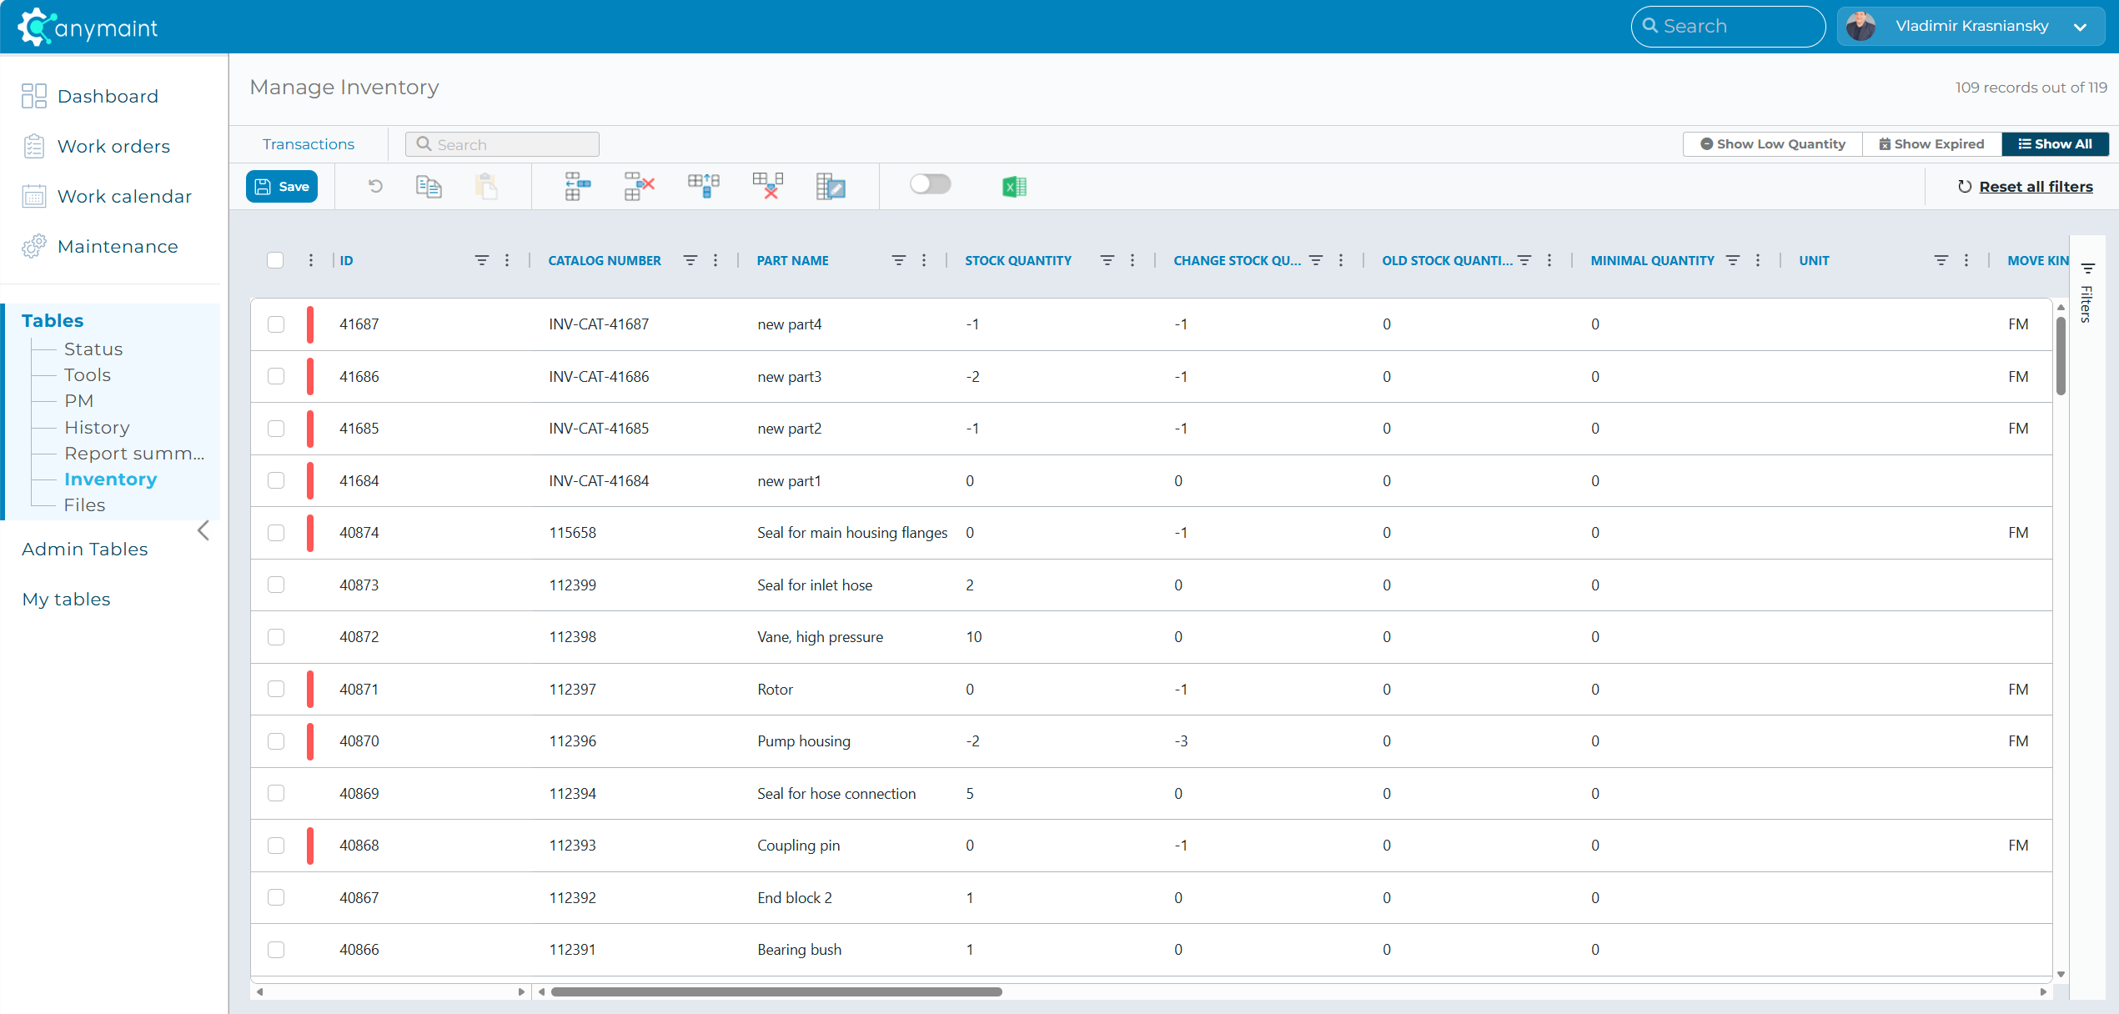Click the undo icon in toolbar

(x=376, y=186)
